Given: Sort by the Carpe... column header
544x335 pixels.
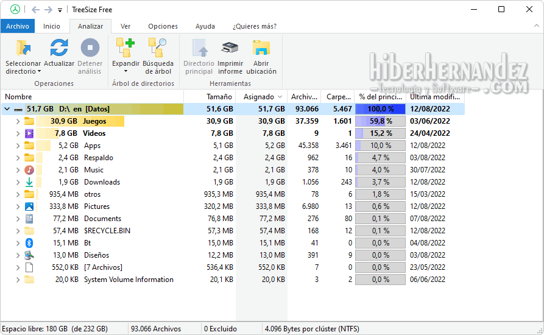Looking at the screenshot, I should pos(338,97).
